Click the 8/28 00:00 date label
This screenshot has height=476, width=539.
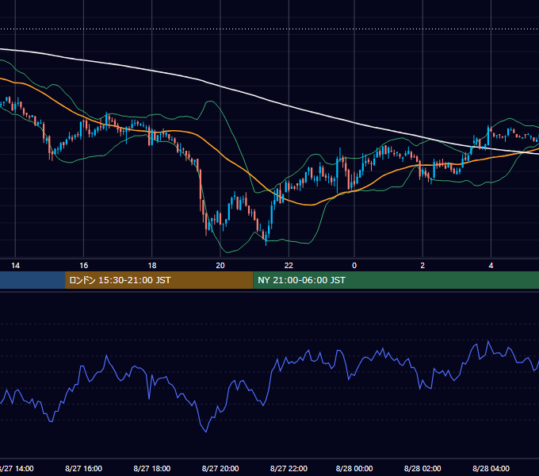click(354, 468)
